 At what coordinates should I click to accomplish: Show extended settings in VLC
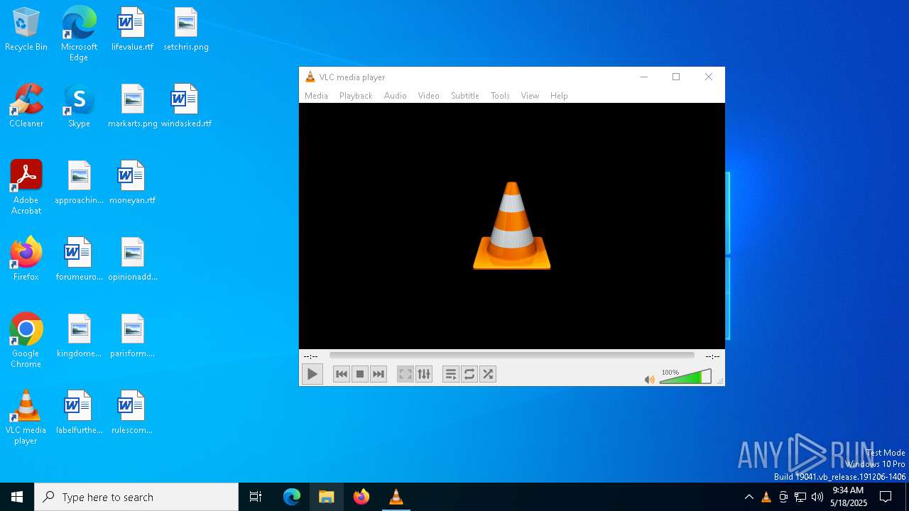click(424, 374)
